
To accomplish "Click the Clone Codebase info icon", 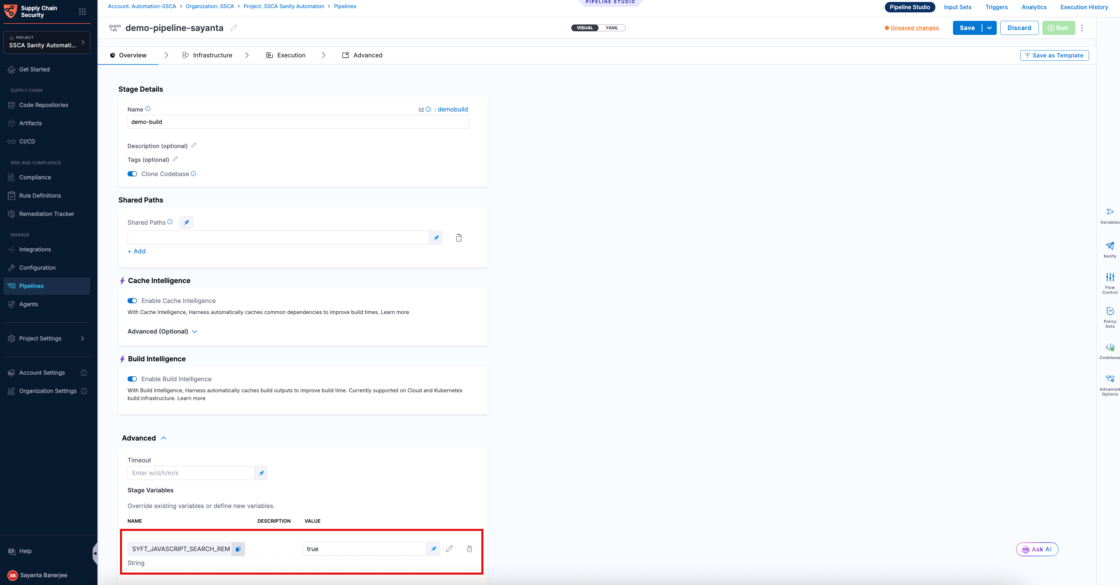I will [193, 173].
